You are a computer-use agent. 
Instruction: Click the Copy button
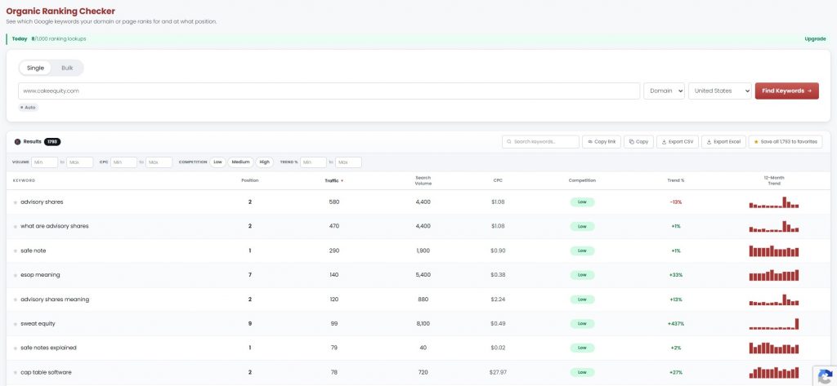638,142
